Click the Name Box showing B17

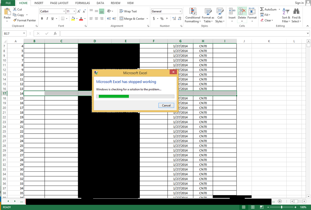[x=12, y=33]
